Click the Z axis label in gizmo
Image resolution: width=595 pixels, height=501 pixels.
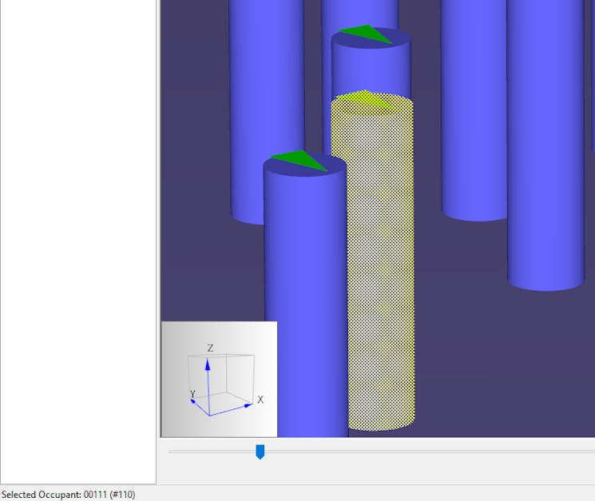(x=210, y=348)
